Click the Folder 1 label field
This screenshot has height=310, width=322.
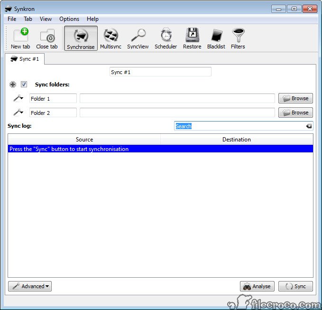tap(53, 98)
